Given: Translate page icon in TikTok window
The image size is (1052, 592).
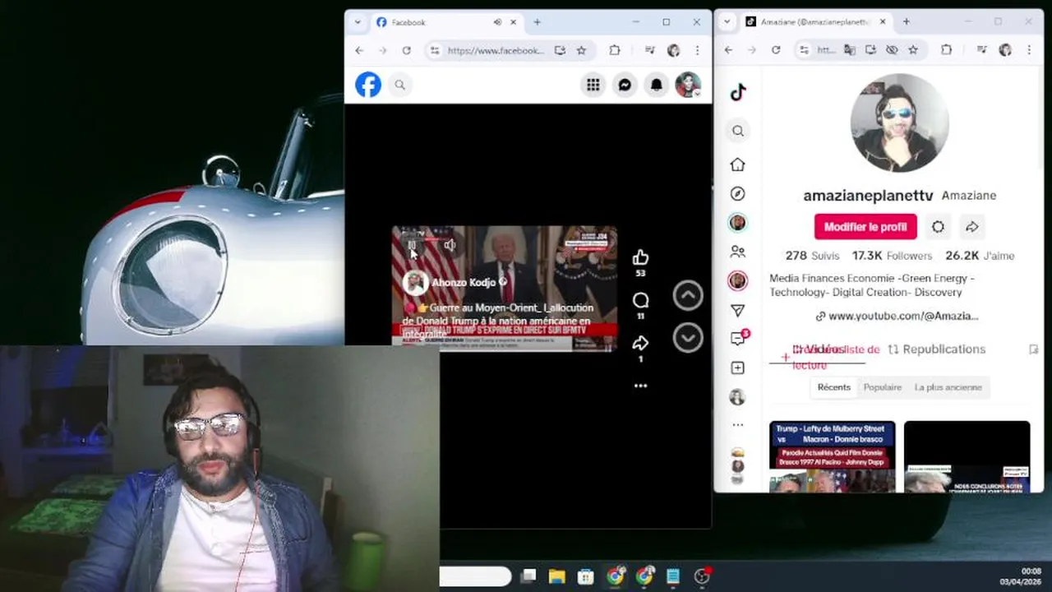Looking at the screenshot, I should tap(850, 50).
